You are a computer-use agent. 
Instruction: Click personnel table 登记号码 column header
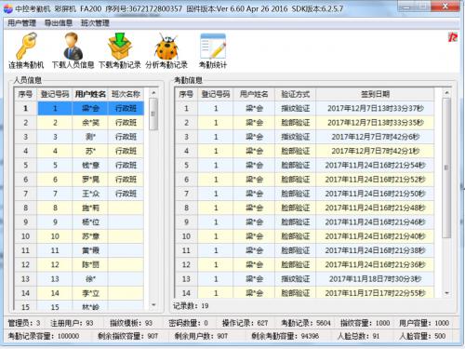point(55,94)
